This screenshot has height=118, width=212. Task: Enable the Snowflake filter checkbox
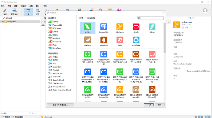49,48
